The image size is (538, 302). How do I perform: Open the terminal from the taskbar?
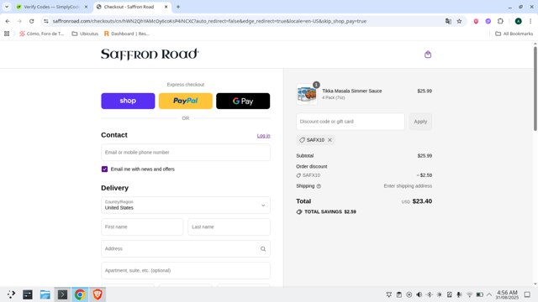pos(62,294)
